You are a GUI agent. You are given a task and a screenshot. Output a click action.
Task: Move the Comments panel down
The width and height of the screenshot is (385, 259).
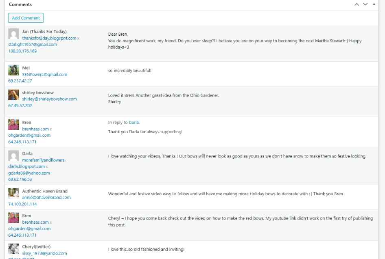click(365, 4)
